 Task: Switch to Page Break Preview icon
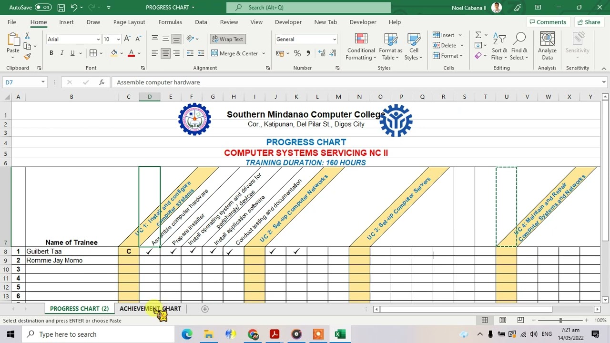tap(520, 320)
